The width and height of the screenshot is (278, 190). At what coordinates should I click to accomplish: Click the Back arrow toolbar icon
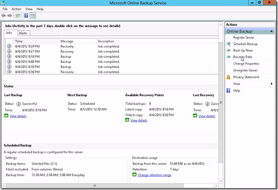(4, 16)
